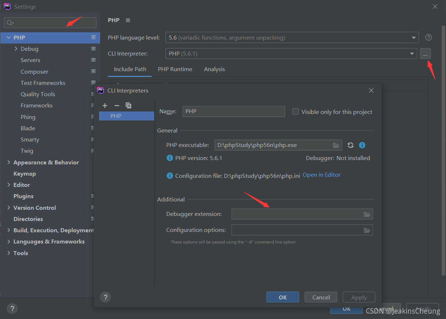446x319 pixels.
Task: Expand the Version Control section
Action: [8, 208]
